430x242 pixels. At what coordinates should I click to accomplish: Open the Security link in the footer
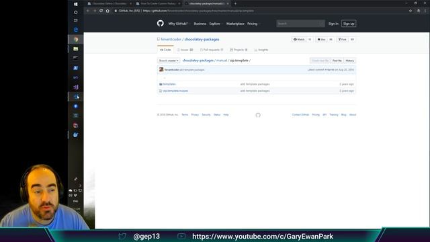(x=206, y=115)
